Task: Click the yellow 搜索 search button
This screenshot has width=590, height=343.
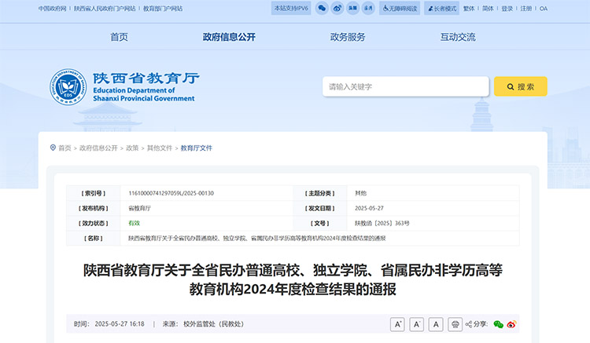Action: coord(520,86)
